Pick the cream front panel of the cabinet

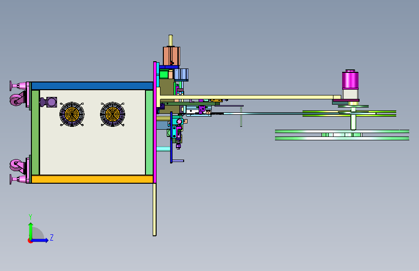pos(92,132)
